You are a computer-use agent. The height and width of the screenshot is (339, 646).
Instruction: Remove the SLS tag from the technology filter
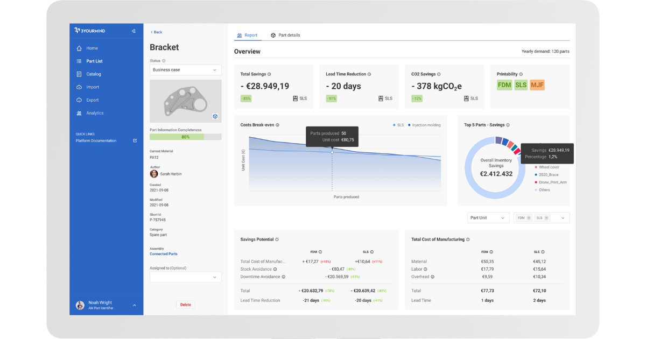(x=546, y=218)
